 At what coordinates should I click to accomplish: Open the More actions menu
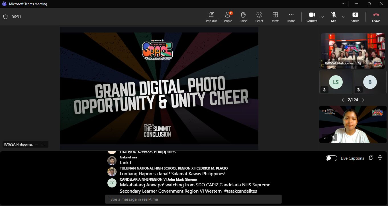click(291, 17)
